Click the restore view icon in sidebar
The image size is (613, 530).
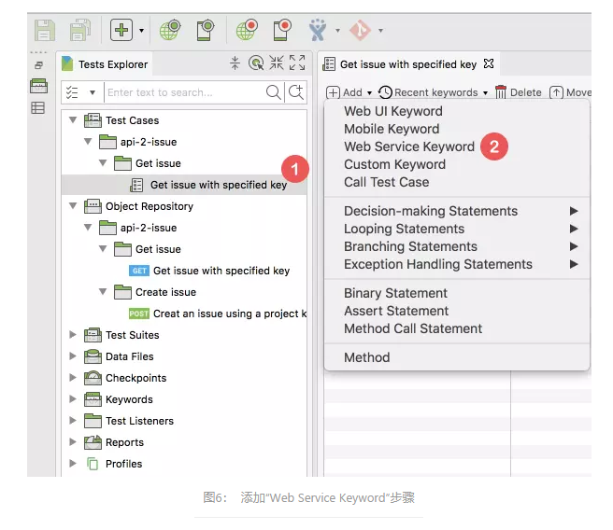[38, 65]
